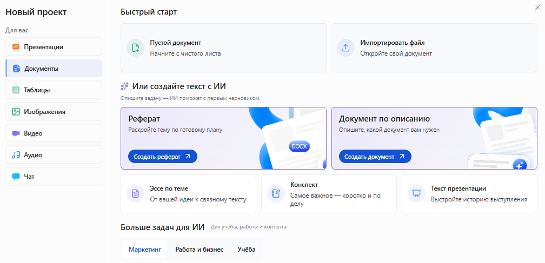Image resolution: width=545 pixels, height=263 pixels.
Task: Click the Presentations chart icon in sidebar
Action: (16, 47)
